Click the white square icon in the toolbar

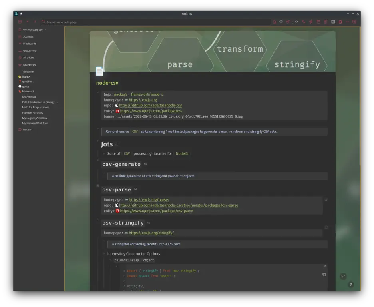[333, 22]
